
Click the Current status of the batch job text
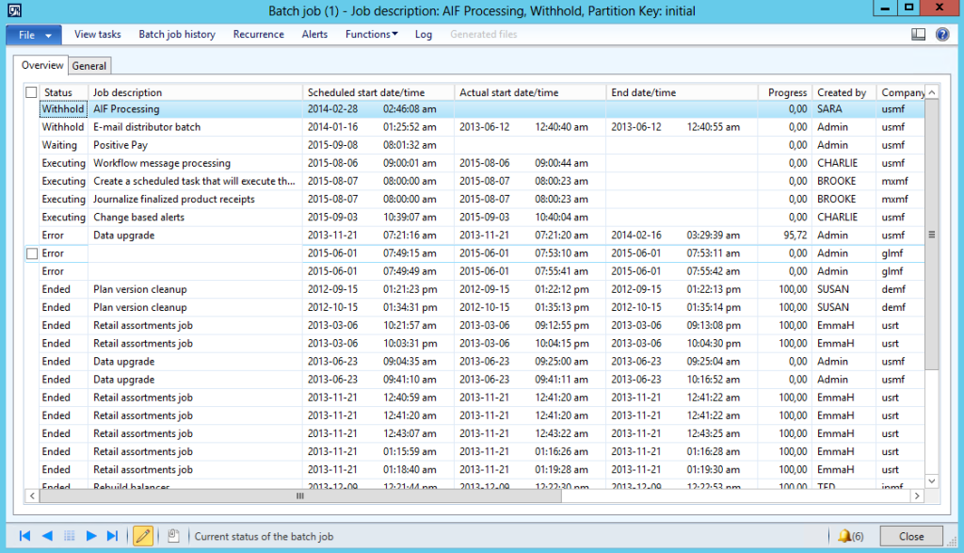pyautogui.click(x=264, y=536)
